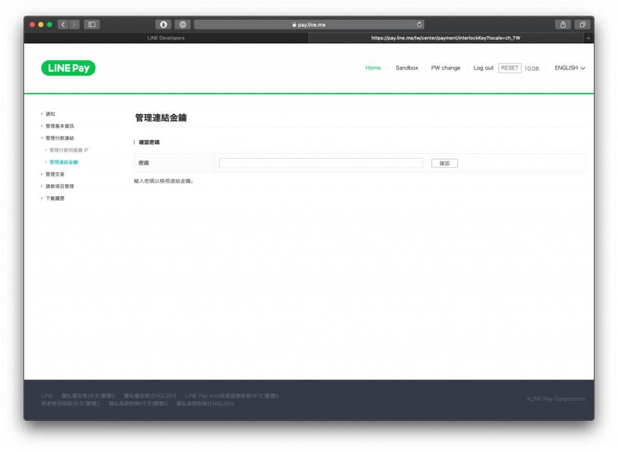Expand the 管理基本資訊 sidebar item
Screen dimensions: 618x452
tap(60, 126)
